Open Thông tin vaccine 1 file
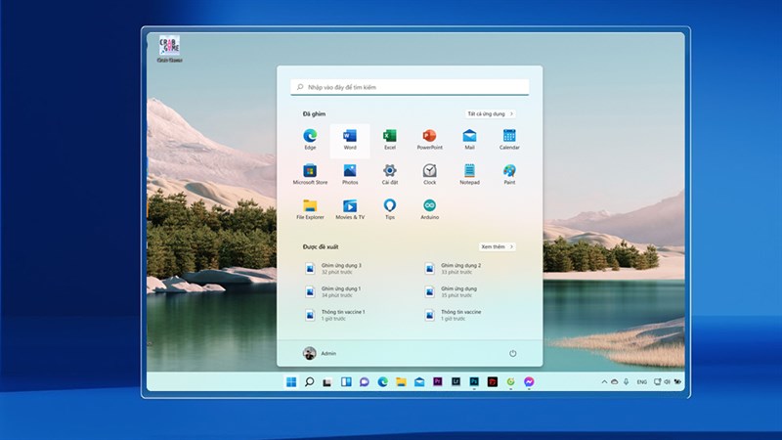Image resolution: width=782 pixels, height=440 pixels. [x=335, y=315]
